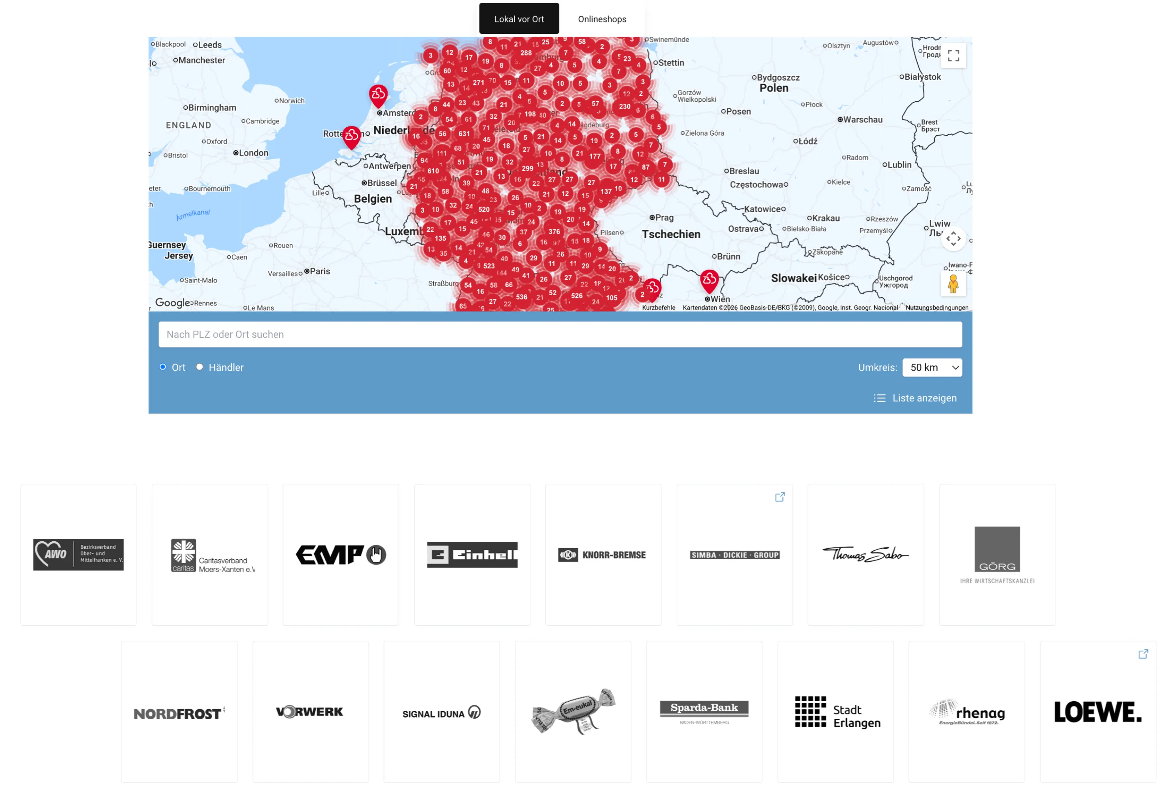The image size is (1173, 787).
Task: Open the map camera pan controls
Action: (953, 239)
